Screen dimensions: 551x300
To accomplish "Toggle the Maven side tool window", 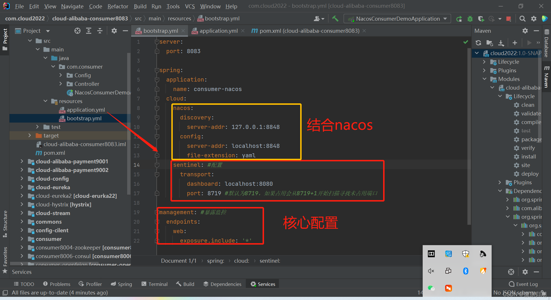I will point(546,77).
